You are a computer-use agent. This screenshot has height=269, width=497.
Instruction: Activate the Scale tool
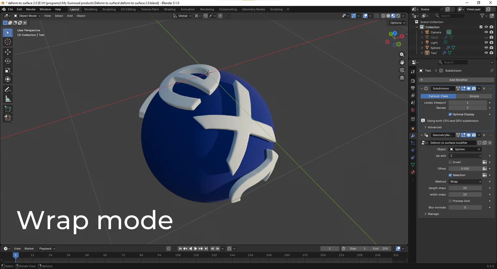tap(8, 71)
